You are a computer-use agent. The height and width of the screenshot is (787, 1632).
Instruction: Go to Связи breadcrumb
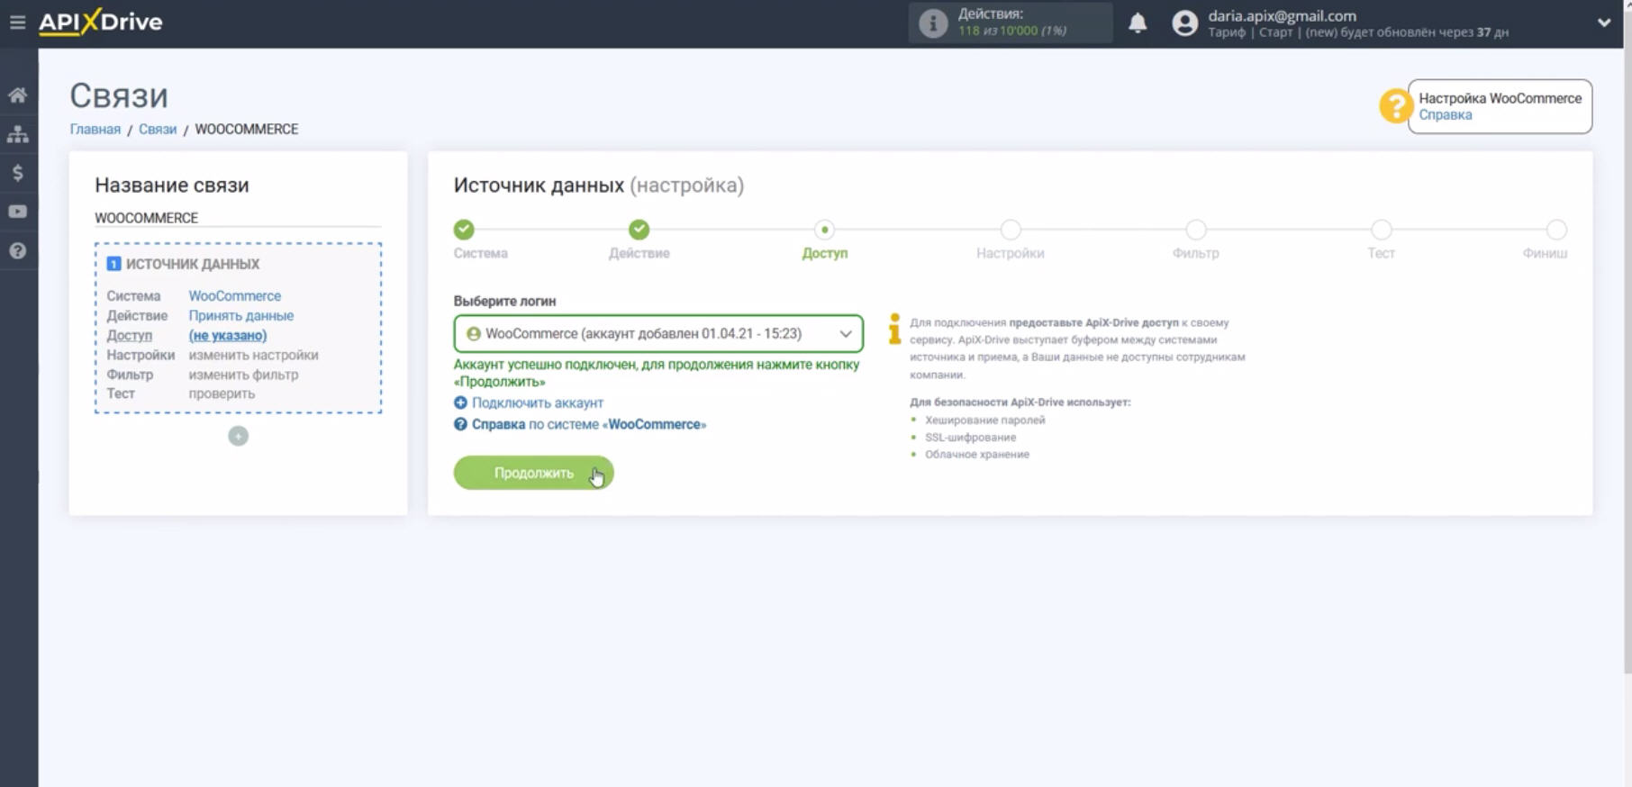coord(158,129)
